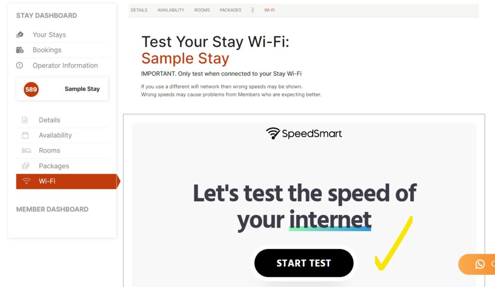The width and height of the screenshot is (495, 287).
Task: Click the orange 589 badge
Action: [x=30, y=89]
